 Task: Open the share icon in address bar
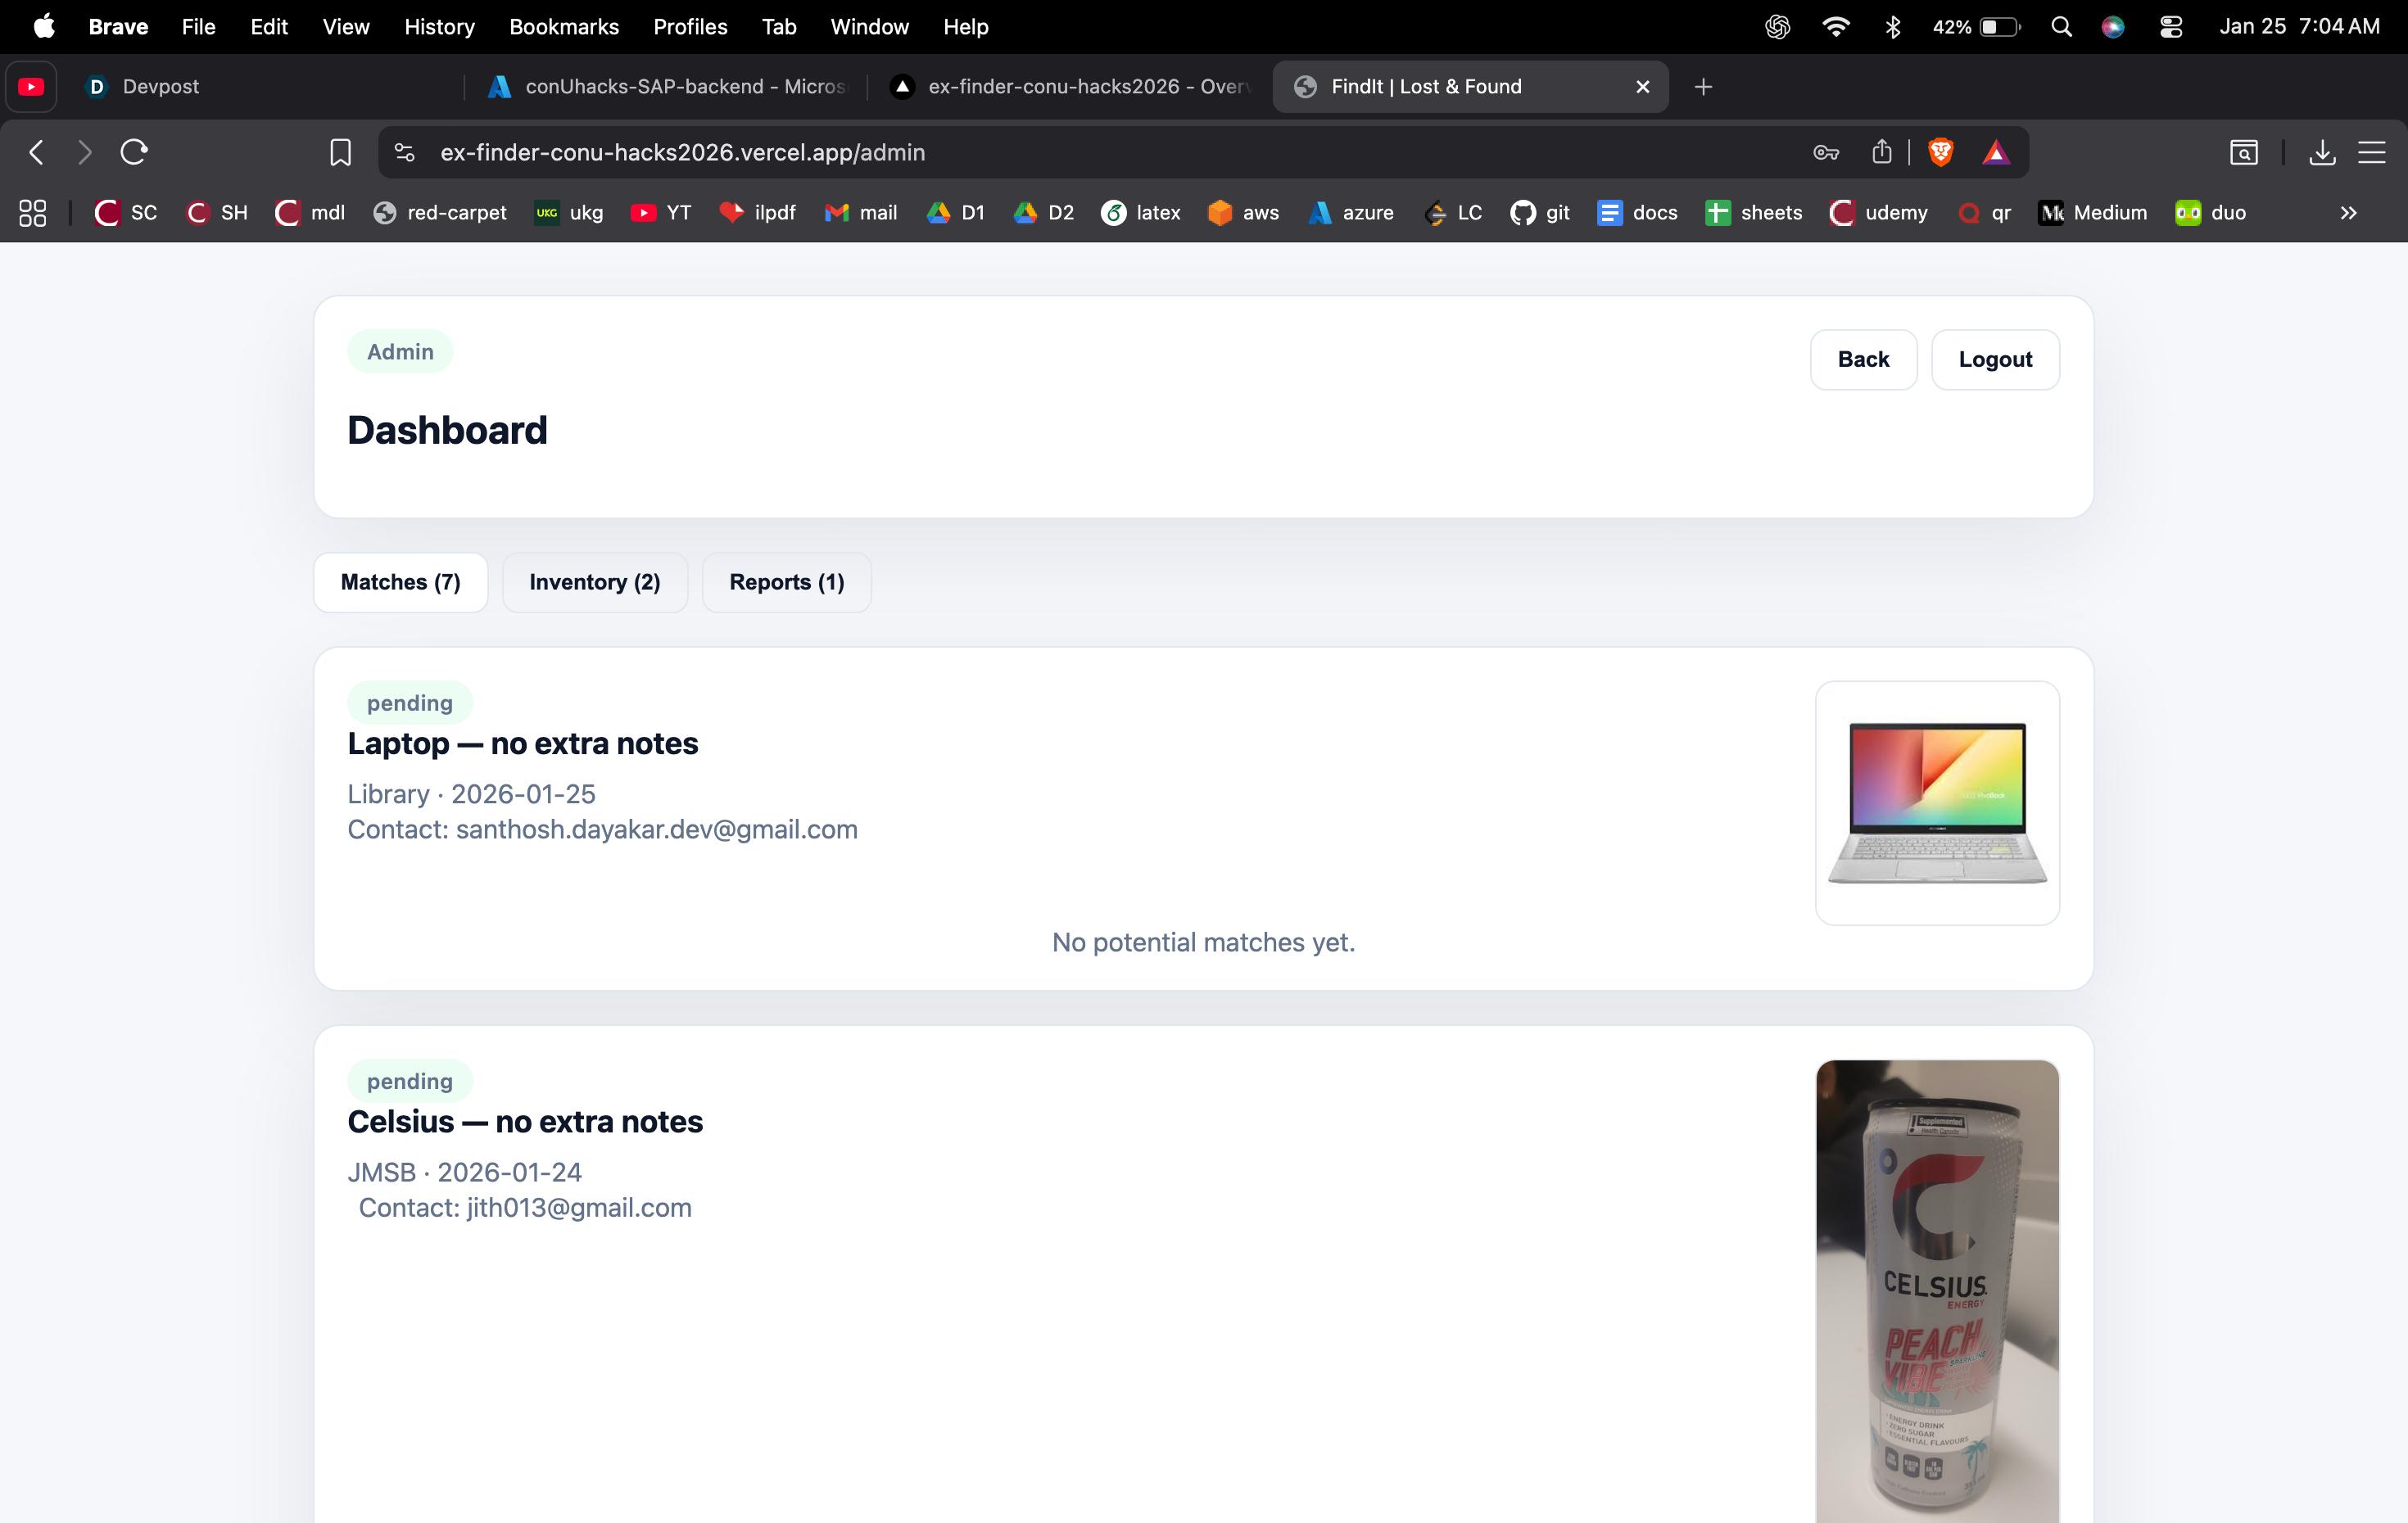[x=1881, y=152]
